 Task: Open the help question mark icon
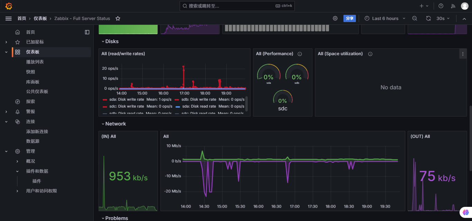(441, 6)
